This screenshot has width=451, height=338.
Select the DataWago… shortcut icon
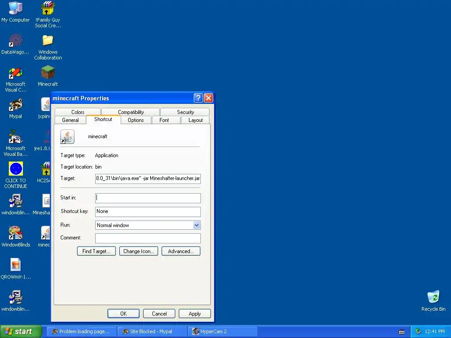pos(15,40)
